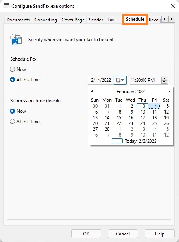Pick February 15 in the calendar
The image size is (179, 242).
coord(119,118)
